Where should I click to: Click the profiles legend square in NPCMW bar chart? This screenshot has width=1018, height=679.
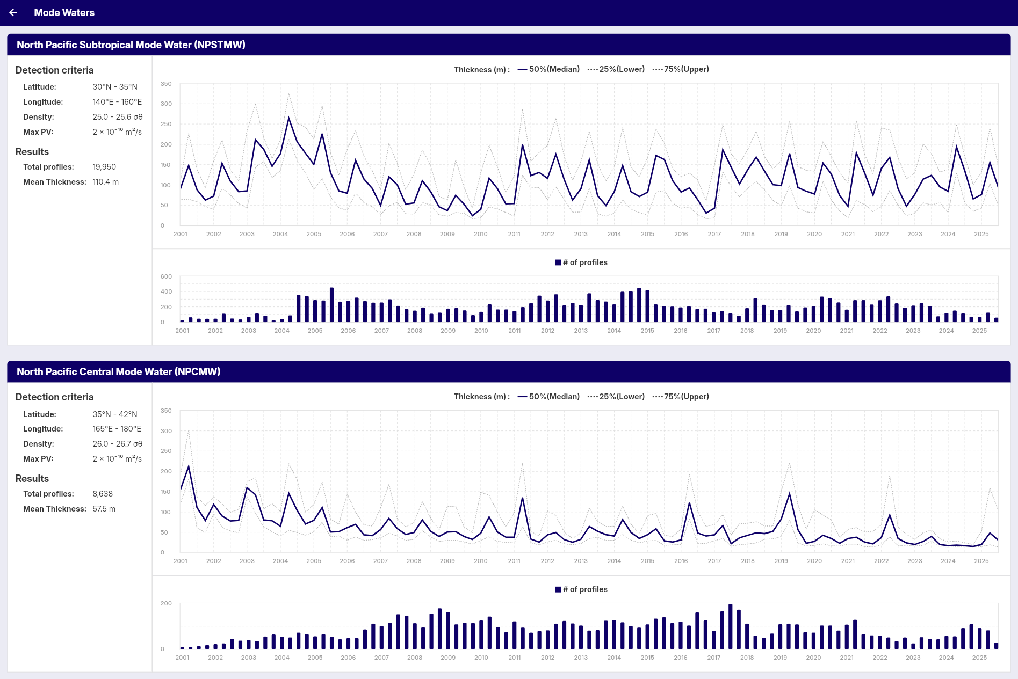[557, 589]
